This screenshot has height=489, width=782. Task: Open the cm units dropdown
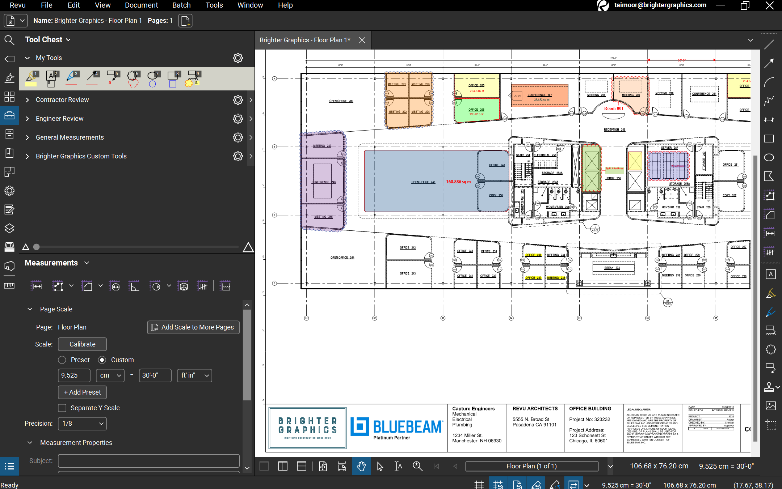point(110,375)
